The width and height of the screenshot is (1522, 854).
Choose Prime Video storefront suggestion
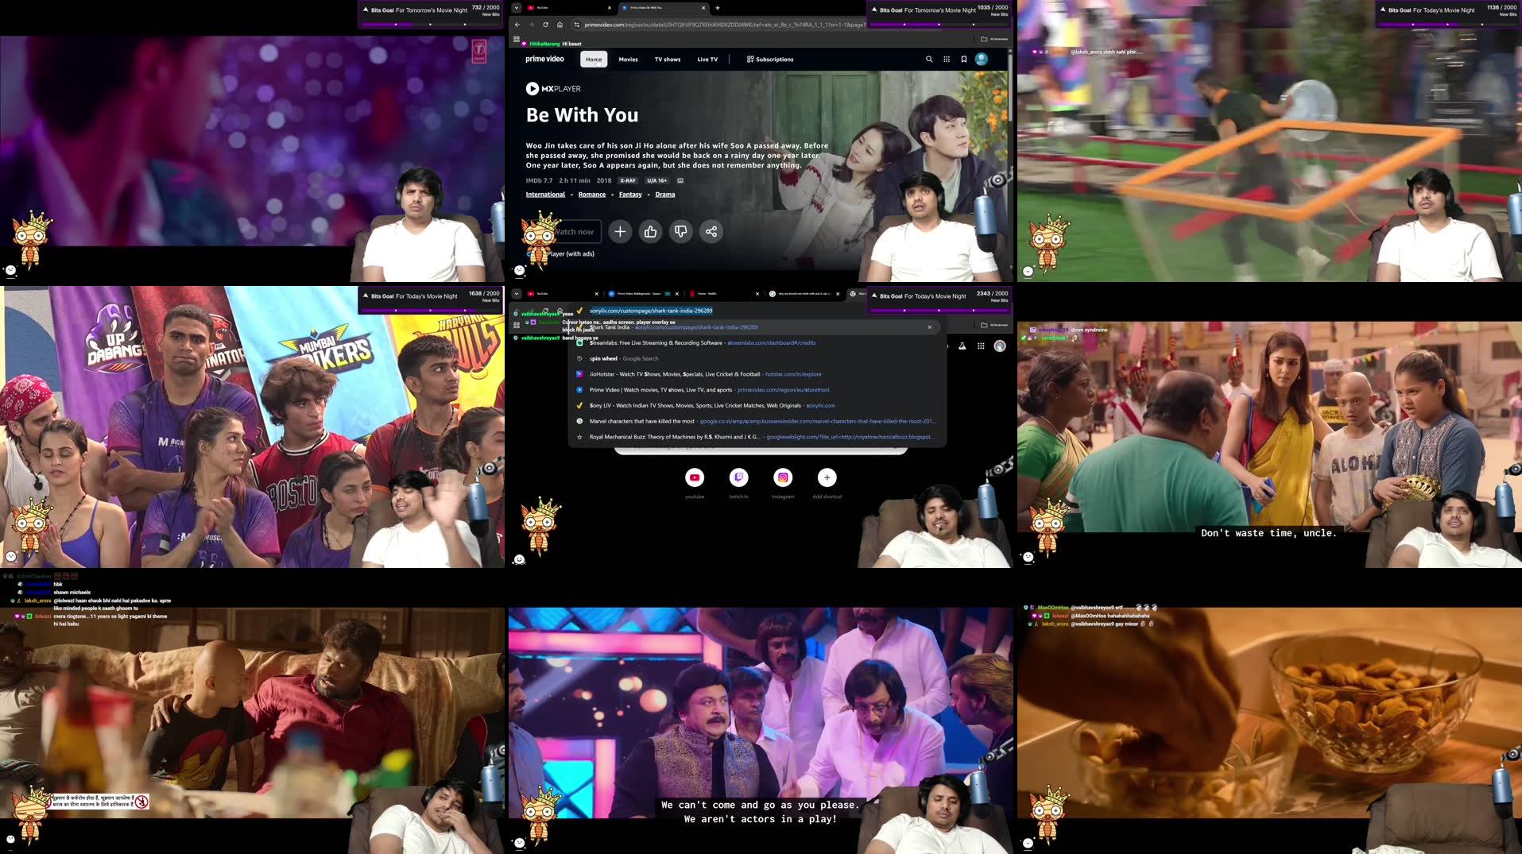pos(757,390)
